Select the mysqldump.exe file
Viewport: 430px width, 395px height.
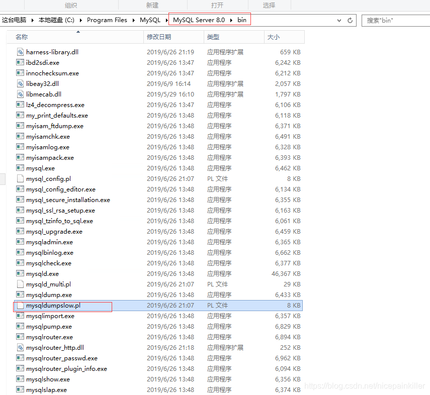158,294
